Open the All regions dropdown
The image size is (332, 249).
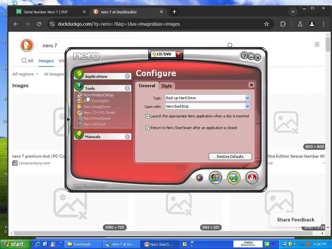25,74
